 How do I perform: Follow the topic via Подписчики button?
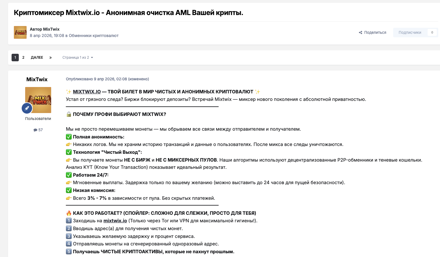[410, 32]
